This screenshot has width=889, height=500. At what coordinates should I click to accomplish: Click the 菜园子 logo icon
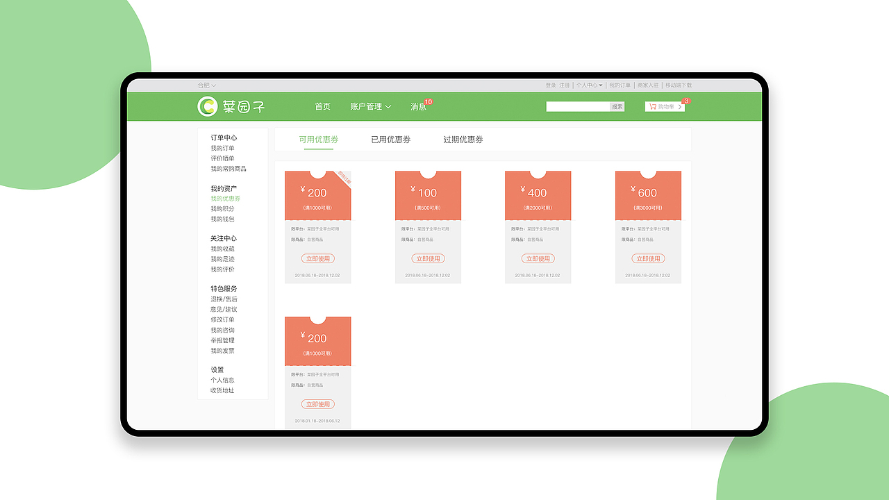point(207,106)
